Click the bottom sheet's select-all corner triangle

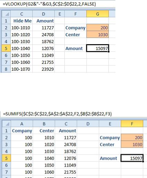[7, 124]
